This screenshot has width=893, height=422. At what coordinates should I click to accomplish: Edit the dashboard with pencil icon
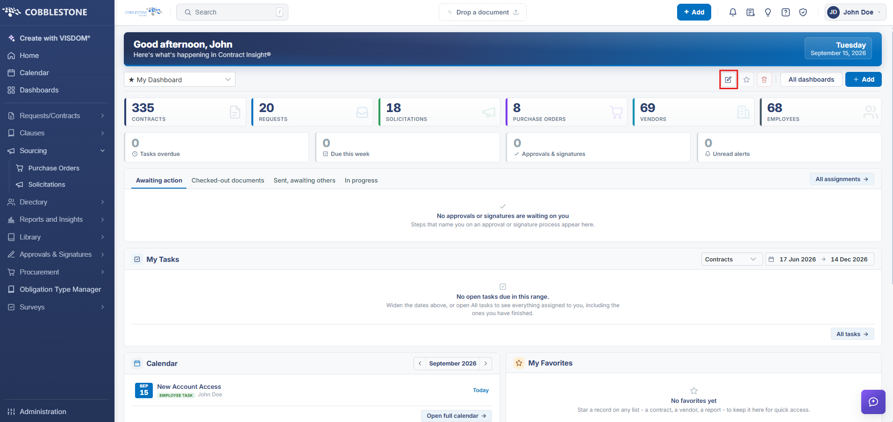[x=729, y=79]
